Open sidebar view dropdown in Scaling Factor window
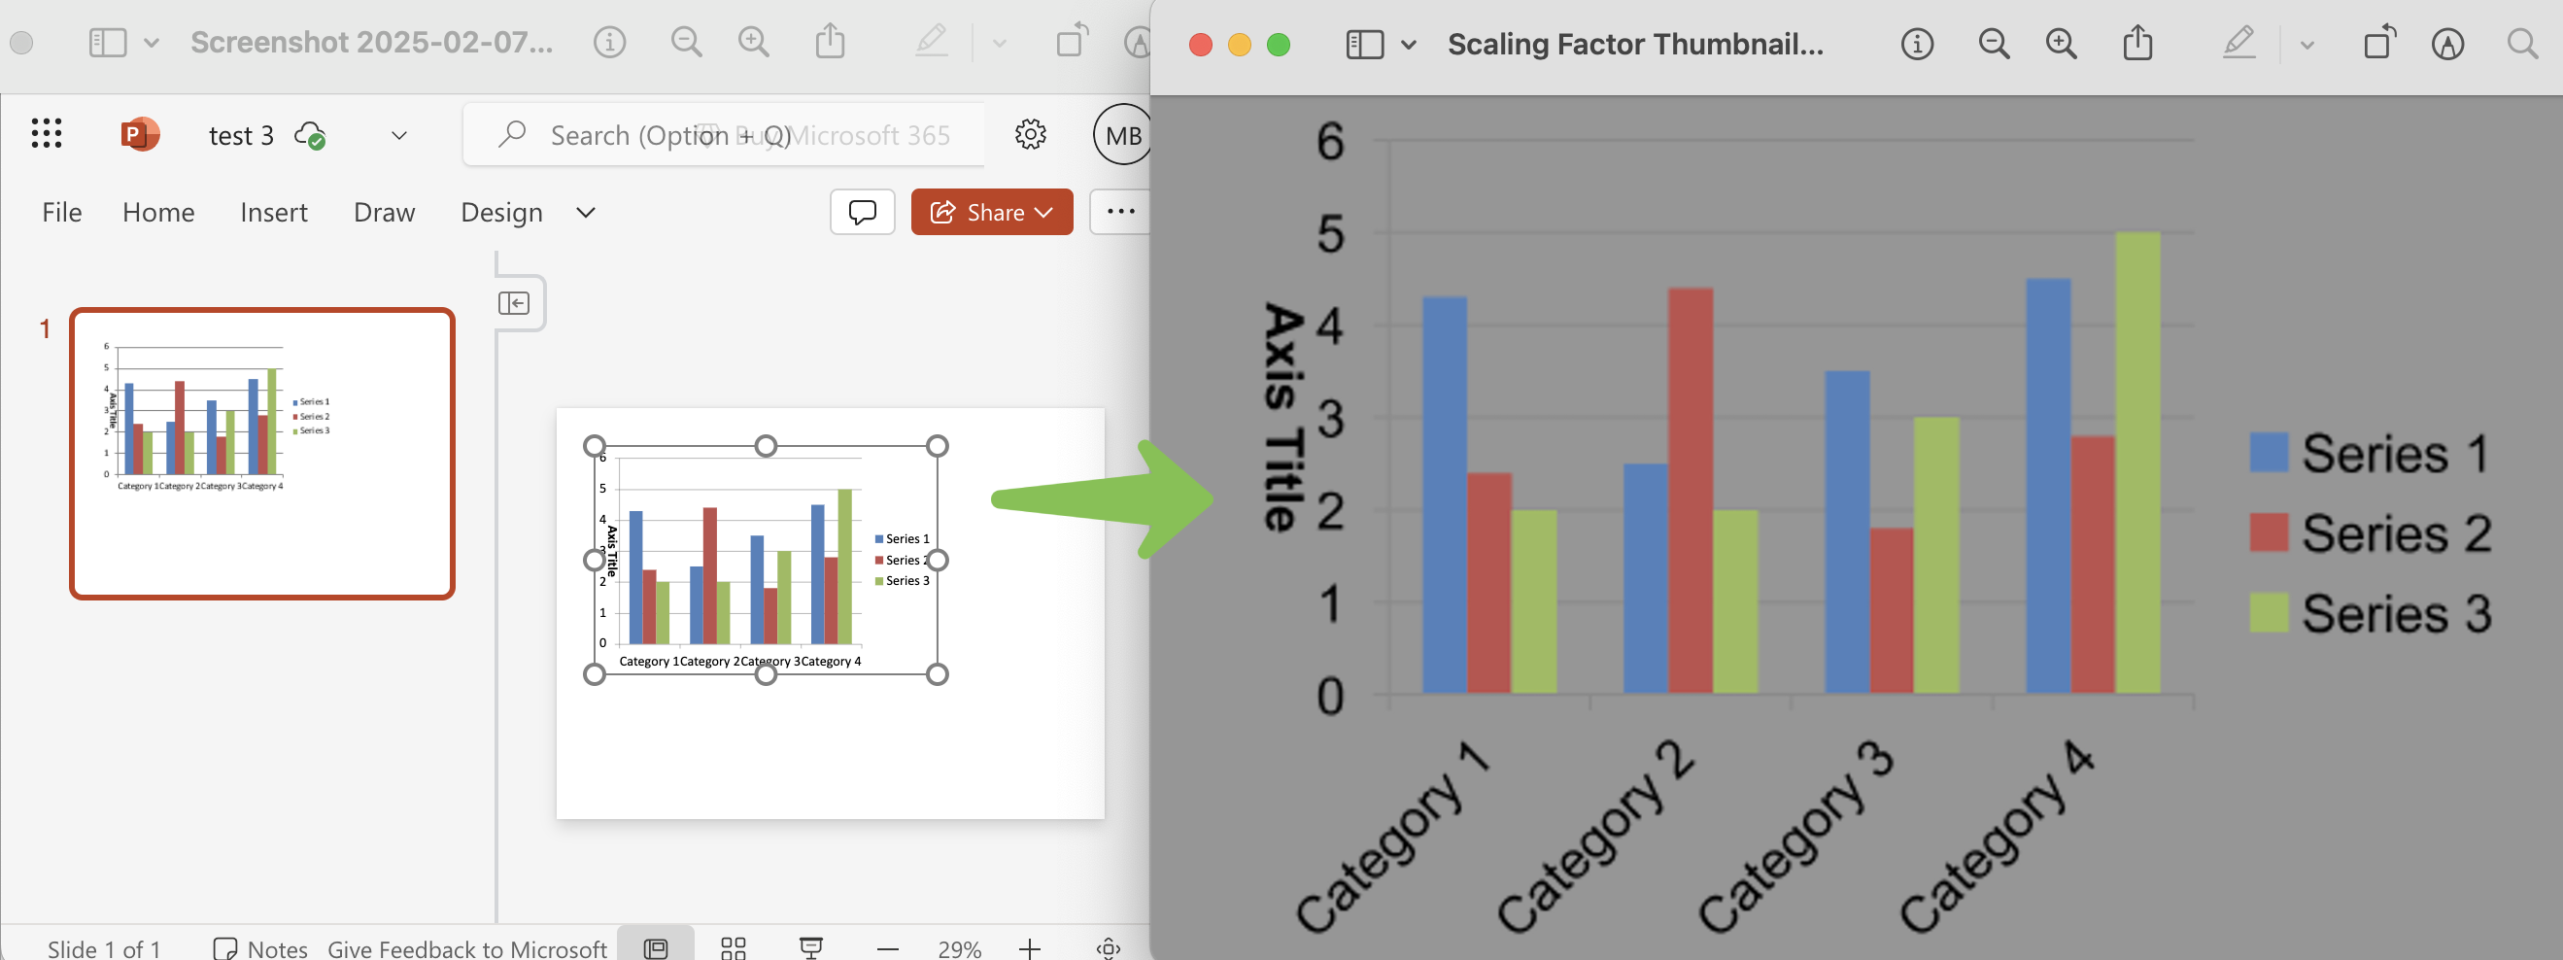The width and height of the screenshot is (2563, 960). [1408, 45]
